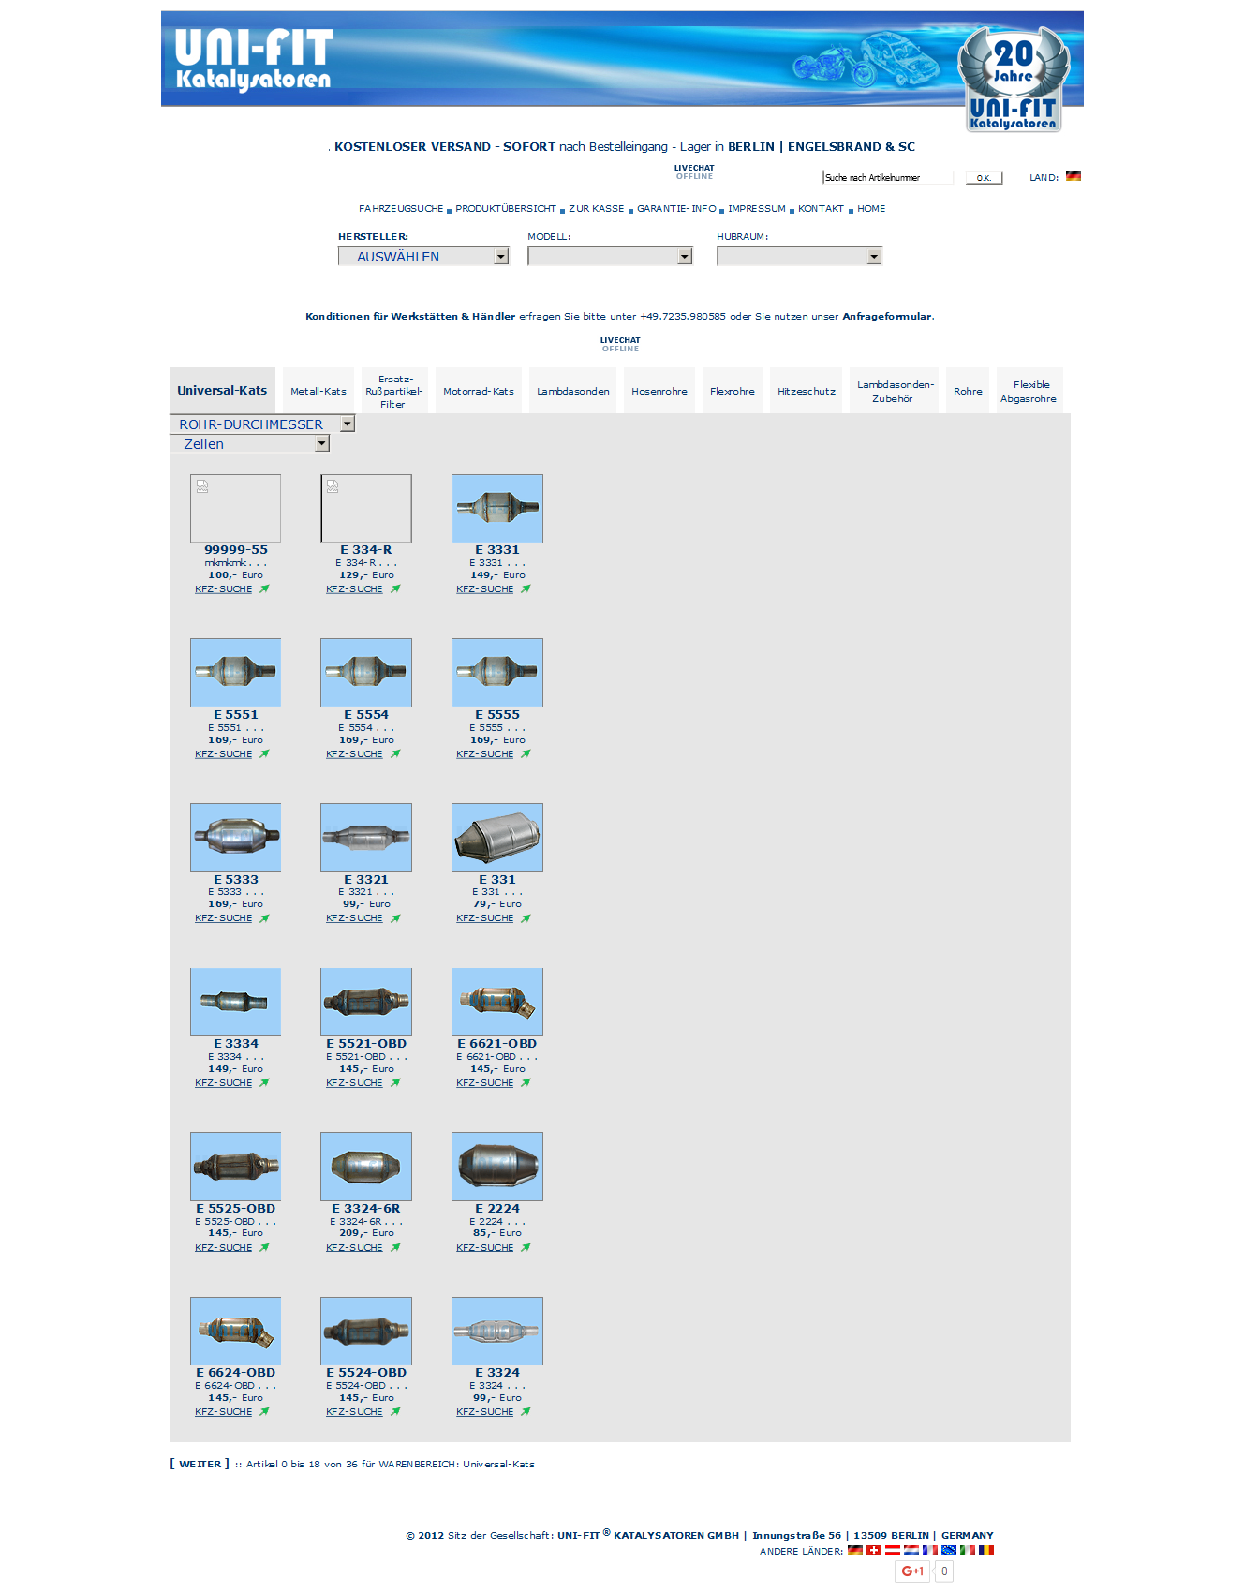
Task: Switch to the Metall-Kats tab
Action: click(318, 391)
